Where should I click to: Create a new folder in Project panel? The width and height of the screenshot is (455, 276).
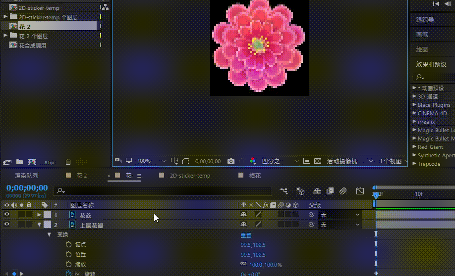pos(19,162)
